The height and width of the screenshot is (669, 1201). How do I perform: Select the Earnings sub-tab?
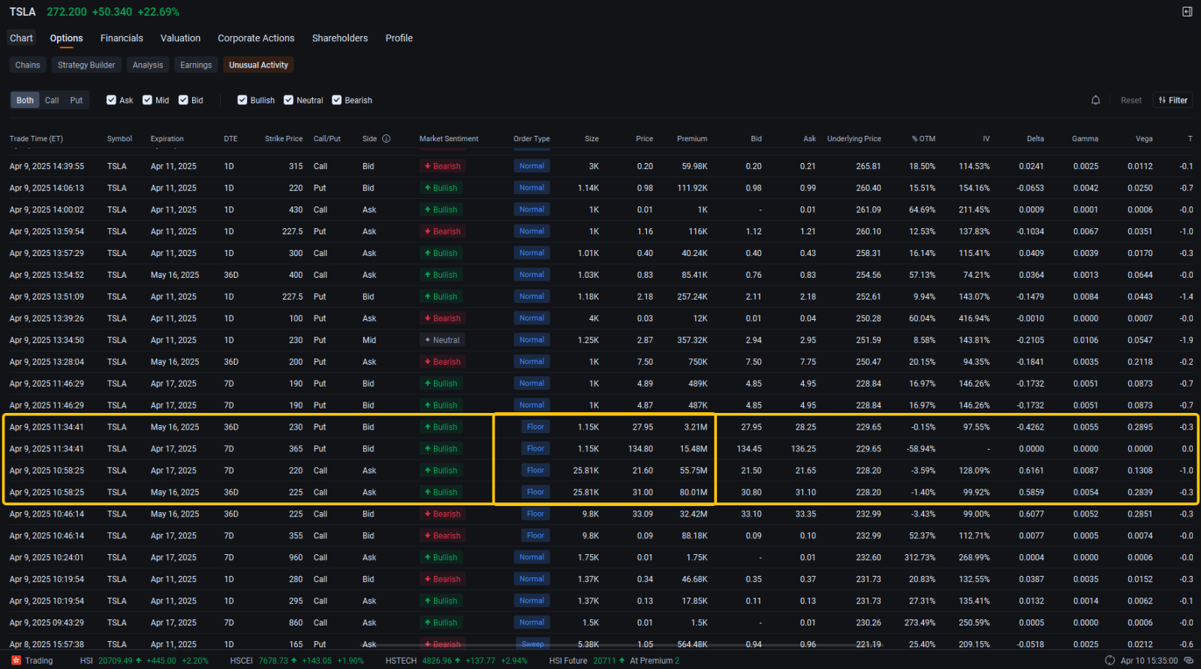(196, 65)
